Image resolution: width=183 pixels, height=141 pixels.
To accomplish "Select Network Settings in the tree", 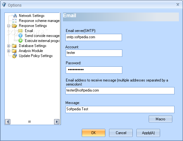I will click(x=32, y=16).
